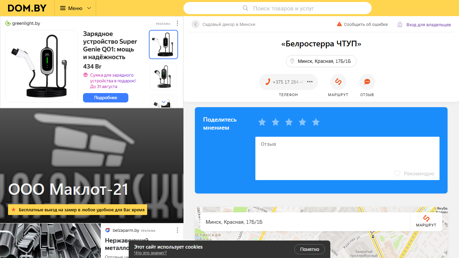The image size is (459, 258).
Task: Click the Отзыв speech-bubble icon
Action: pos(367,82)
